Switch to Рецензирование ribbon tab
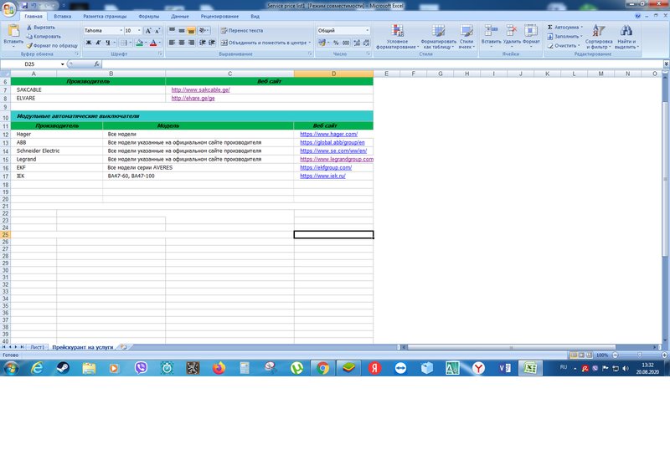Image resolution: width=670 pixels, height=465 pixels. coord(219,16)
